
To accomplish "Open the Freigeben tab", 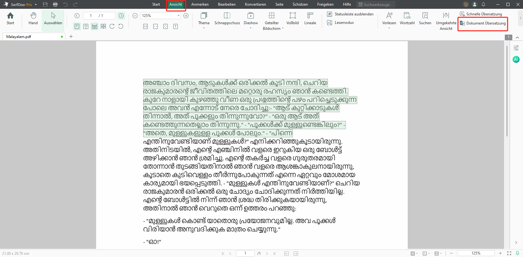I will (325, 4).
